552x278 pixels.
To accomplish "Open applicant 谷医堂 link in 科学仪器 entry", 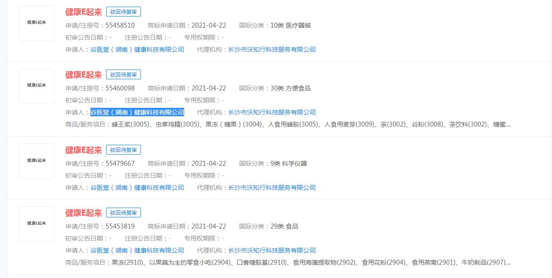I will pos(137,188).
